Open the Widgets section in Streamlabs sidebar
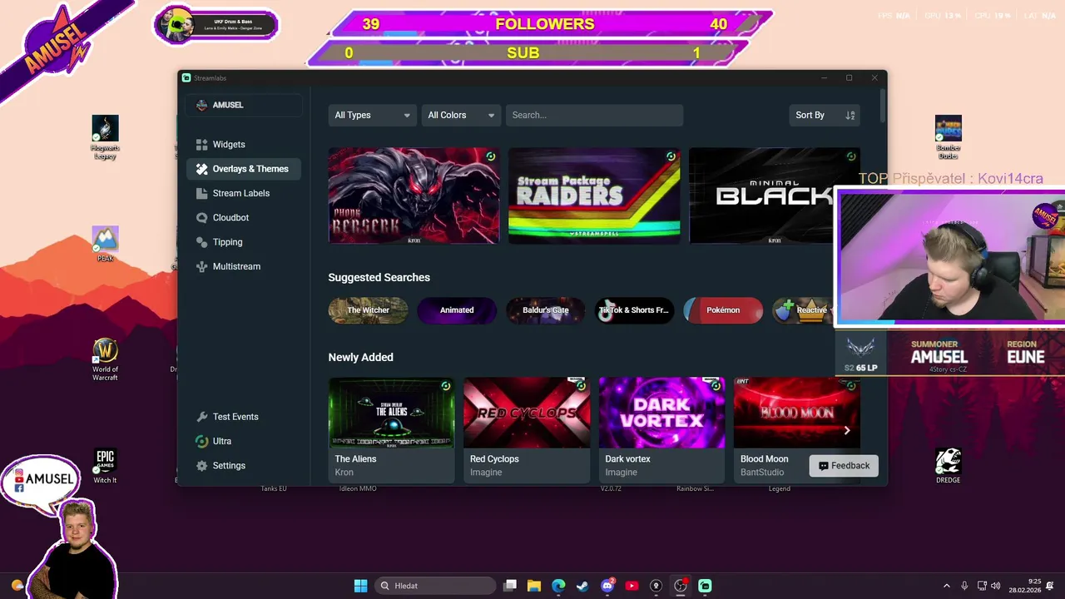Screen dimensions: 1065x599 pos(244,145)
